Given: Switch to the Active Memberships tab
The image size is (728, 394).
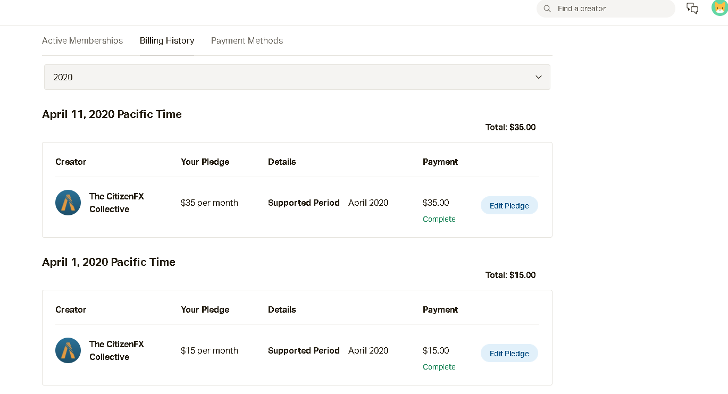Looking at the screenshot, I should tap(82, 41).
